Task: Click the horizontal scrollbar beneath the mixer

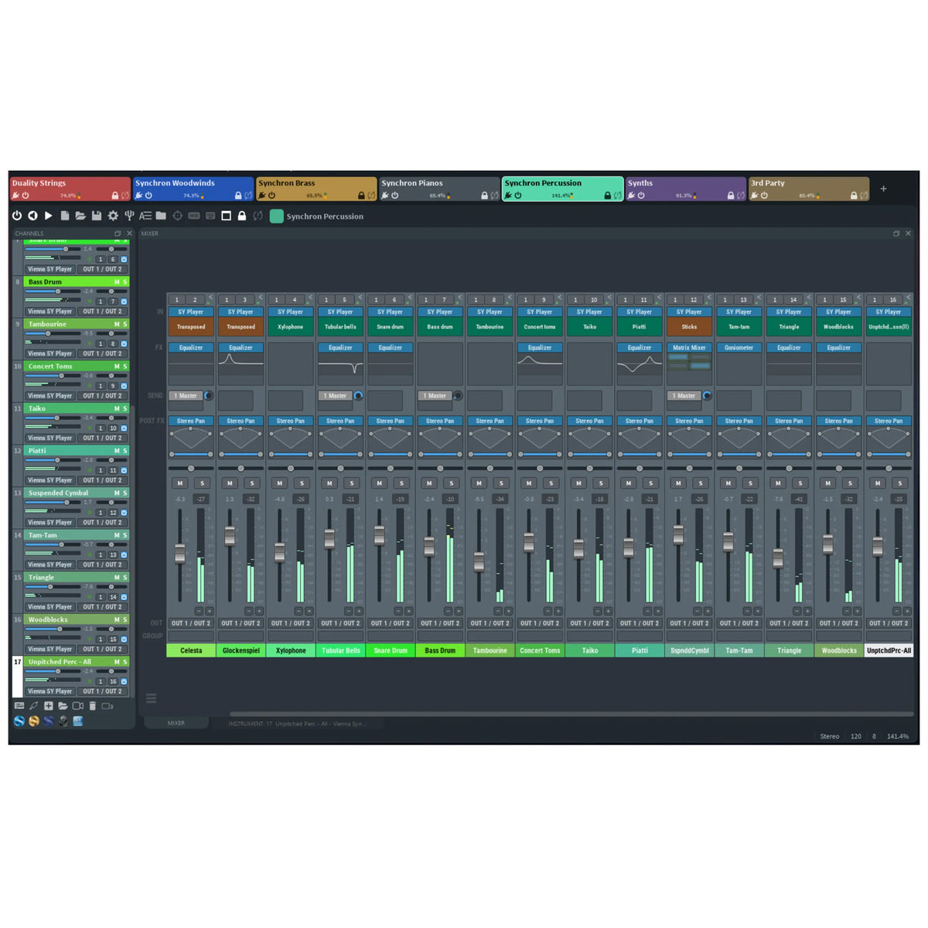Action: (x=571, y=714)
